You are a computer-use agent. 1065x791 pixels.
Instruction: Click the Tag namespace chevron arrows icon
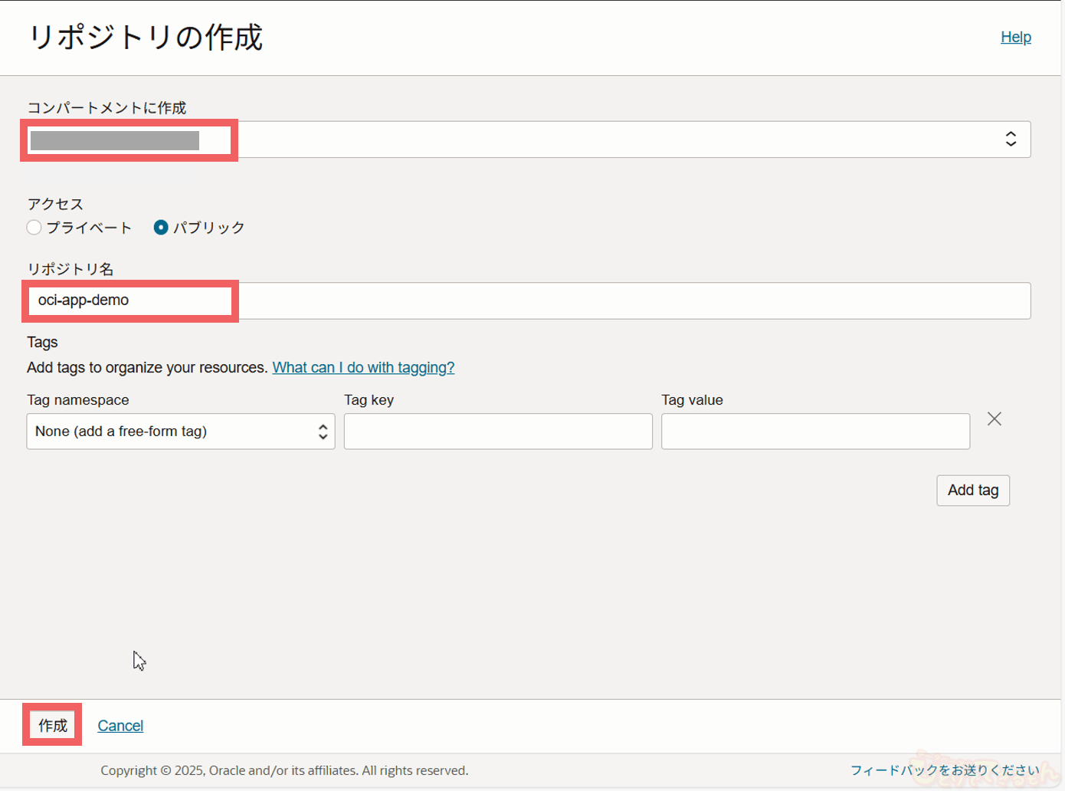click(323, 432)
